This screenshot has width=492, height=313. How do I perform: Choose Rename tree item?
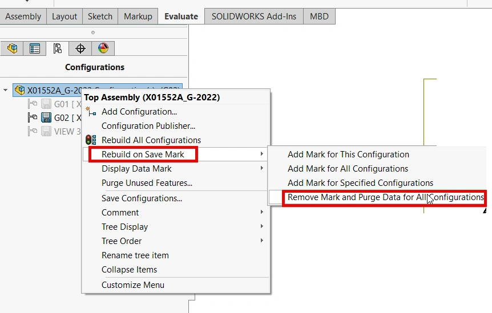click(x=176, y=255)
